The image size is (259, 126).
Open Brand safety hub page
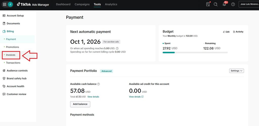click(16, 78)
